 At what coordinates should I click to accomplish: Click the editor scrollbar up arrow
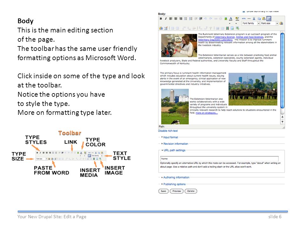282,117
